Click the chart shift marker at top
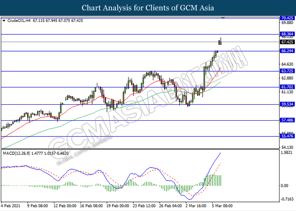This screenshot has width=296, height=211. [223, 18]
